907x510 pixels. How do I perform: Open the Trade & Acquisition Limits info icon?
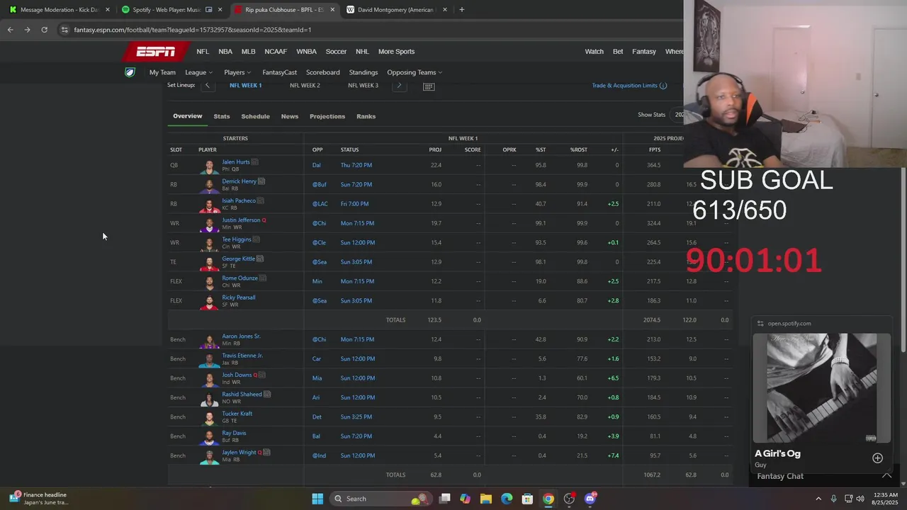(x=663, y=86)
